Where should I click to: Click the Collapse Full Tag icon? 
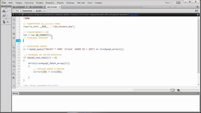[14, 28]
